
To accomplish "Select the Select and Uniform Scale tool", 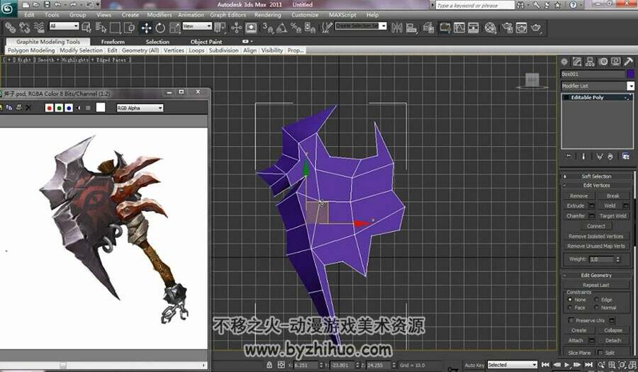I will (x=174, y=28).
